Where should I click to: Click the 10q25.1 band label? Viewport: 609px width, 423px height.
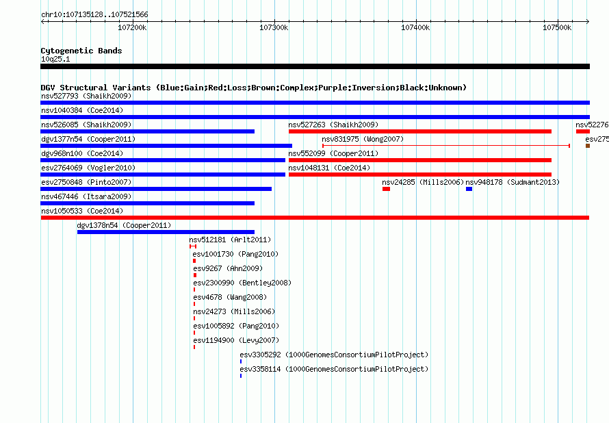55,59
